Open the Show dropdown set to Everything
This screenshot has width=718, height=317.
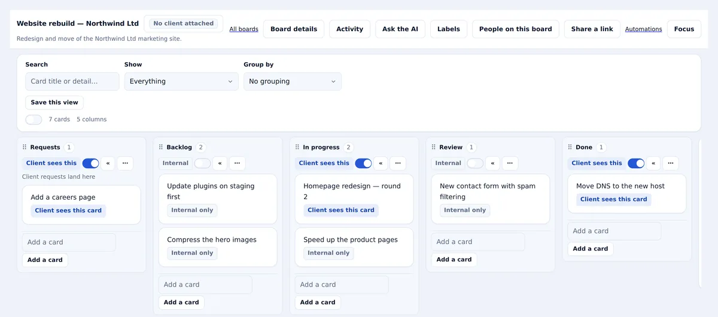(x=181, y=81)
